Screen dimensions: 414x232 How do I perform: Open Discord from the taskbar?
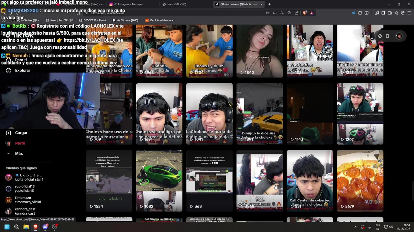point(45,227)
